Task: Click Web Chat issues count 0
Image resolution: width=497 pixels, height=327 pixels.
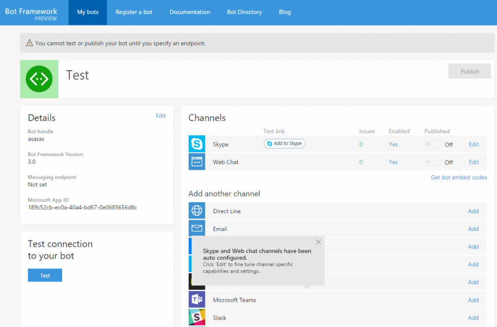Action: 361,162
